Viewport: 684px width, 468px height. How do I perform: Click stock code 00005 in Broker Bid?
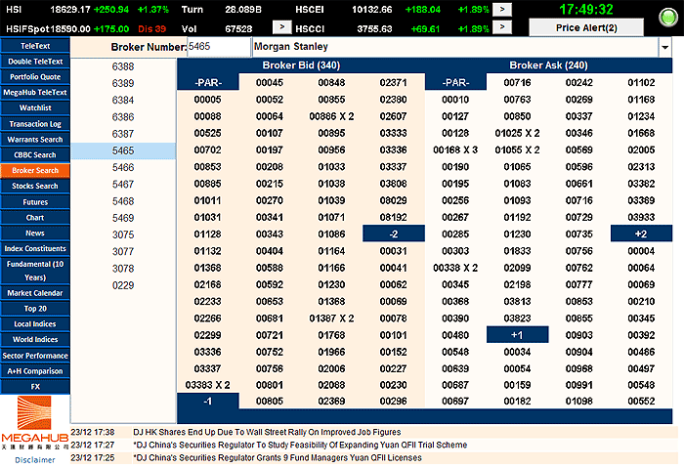(x=208, y=100)
